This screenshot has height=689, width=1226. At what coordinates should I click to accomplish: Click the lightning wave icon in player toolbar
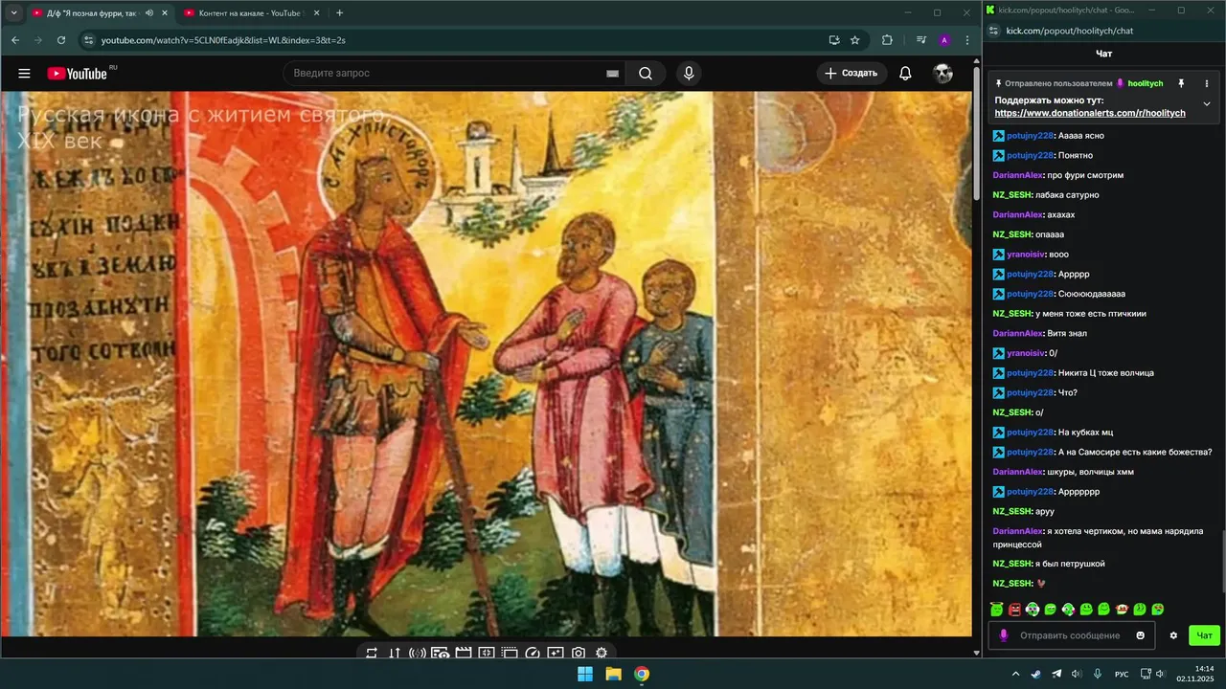point(418,653)
